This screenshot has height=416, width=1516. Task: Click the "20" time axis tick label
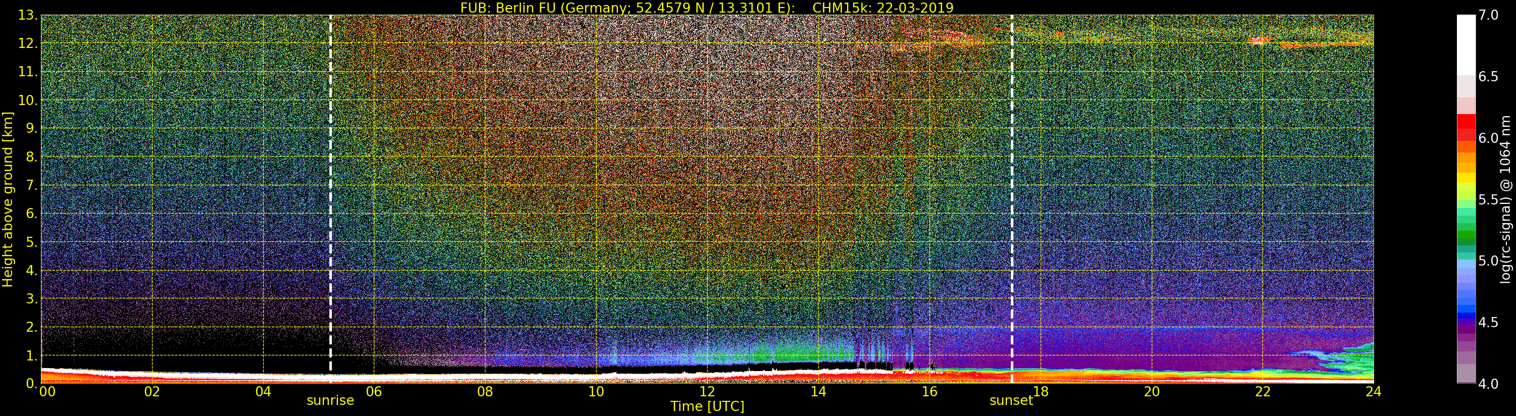[1152, 392]
